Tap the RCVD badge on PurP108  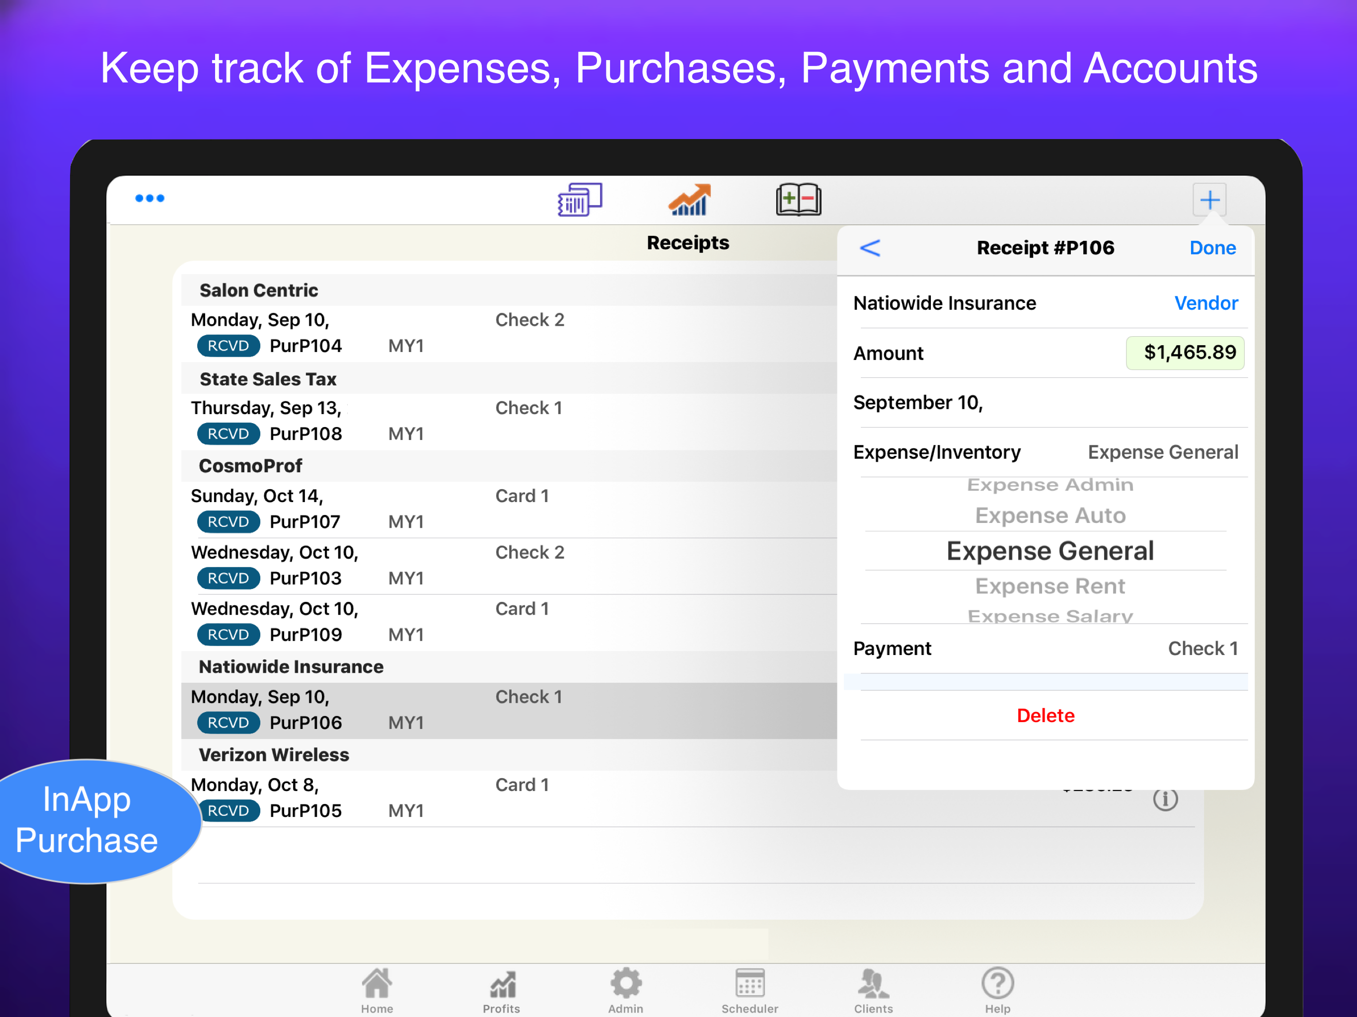[228, 434]
